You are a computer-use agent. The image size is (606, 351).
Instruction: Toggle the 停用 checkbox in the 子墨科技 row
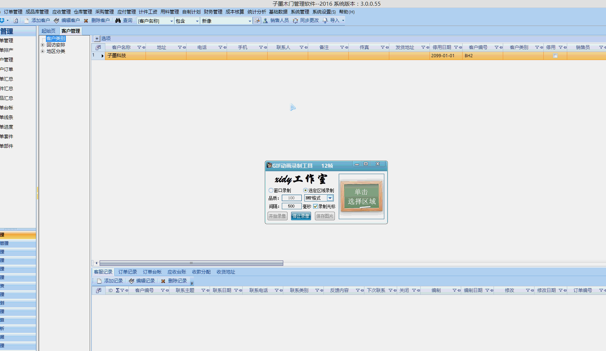555,56
